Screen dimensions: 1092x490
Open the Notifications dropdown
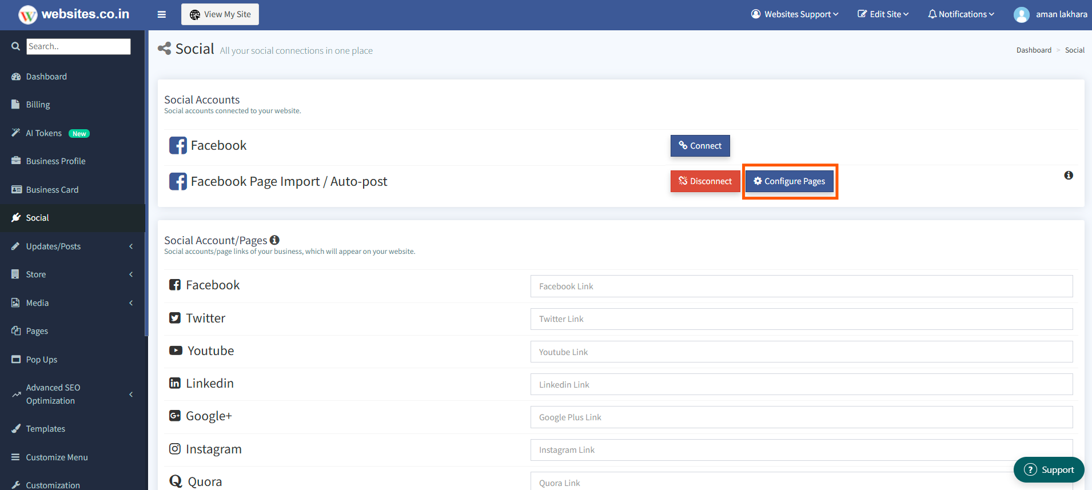pos(961,14)
